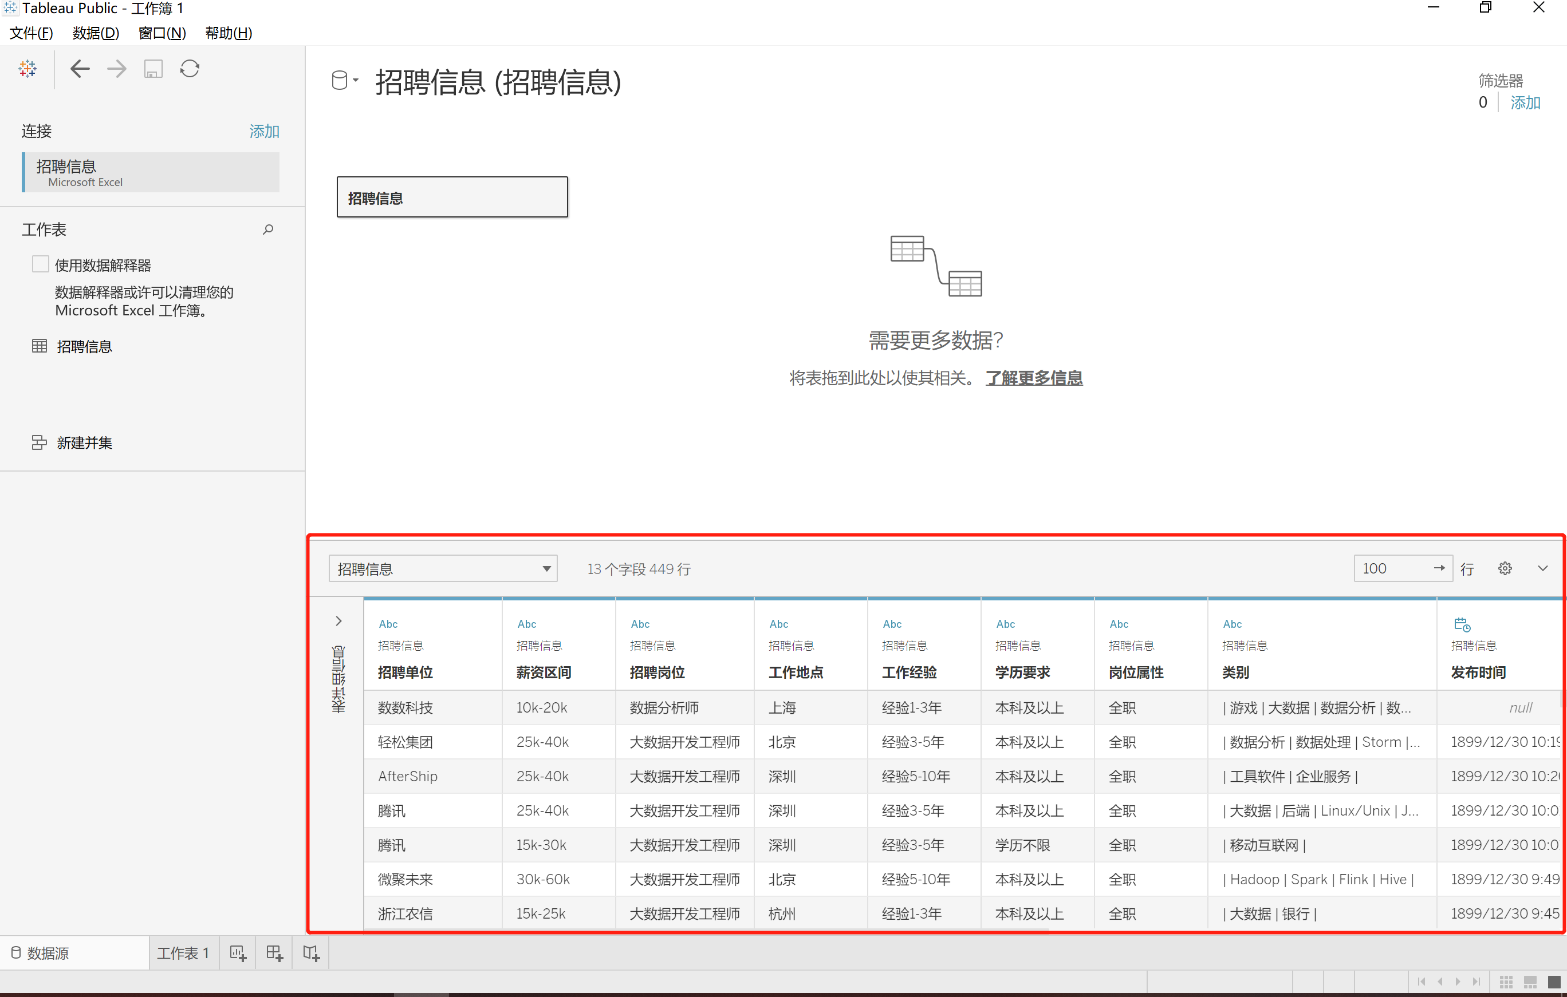Expand the data source cylinder dropdown

click(x=344, y=81)
